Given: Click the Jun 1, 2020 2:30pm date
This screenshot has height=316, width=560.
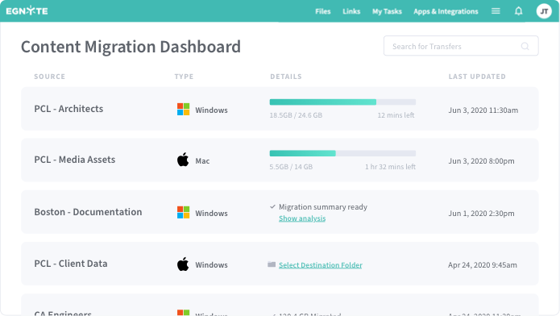Looking at the screenshot, I should (481, 214).
